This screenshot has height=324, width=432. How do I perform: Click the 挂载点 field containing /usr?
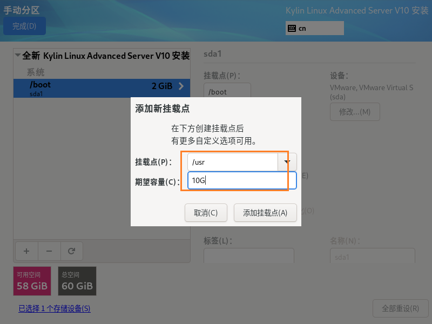232,162
